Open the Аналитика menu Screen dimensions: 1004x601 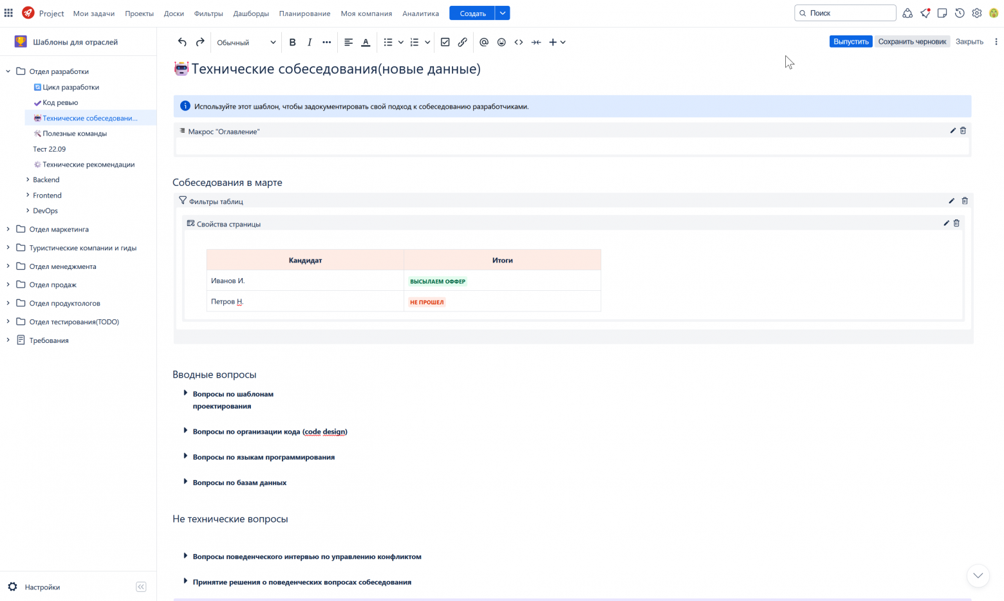click(421, 14)
